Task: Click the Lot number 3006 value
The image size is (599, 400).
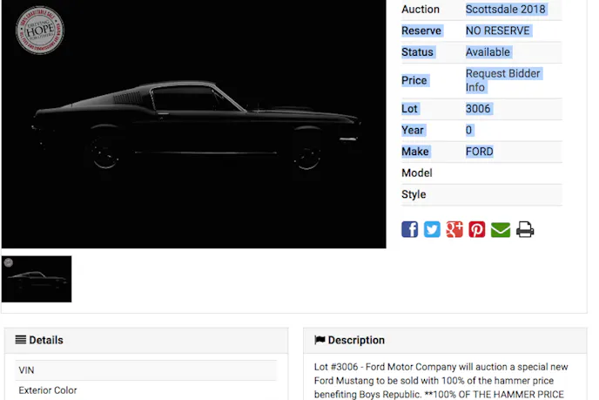Action: [478, 109]
